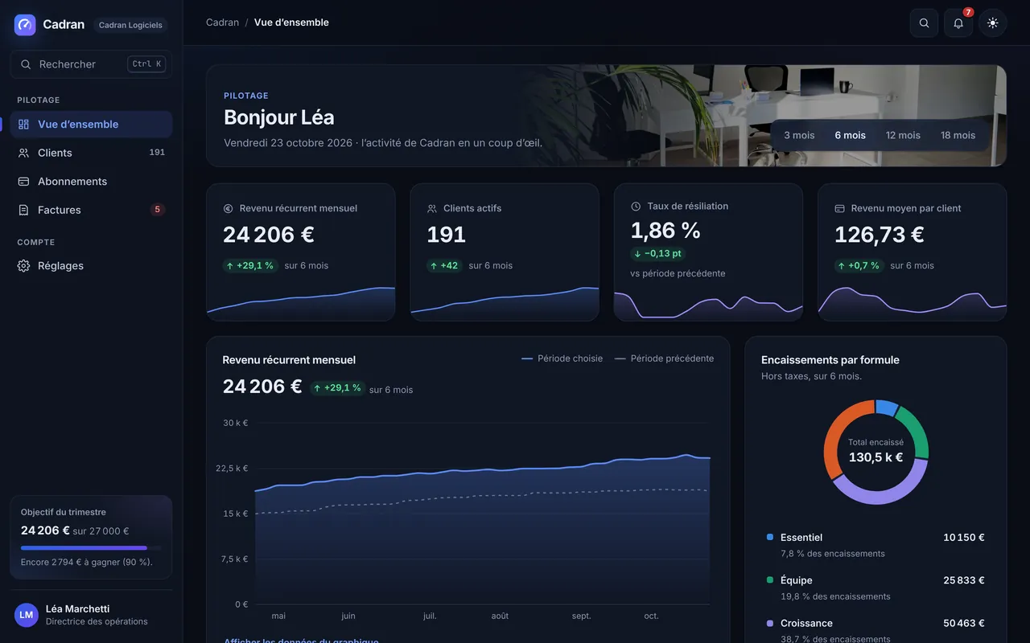The width and height of the screenshot is (1030, 643).
Task: Open notifications bell with 7 badge
Action: coord(958,23)
